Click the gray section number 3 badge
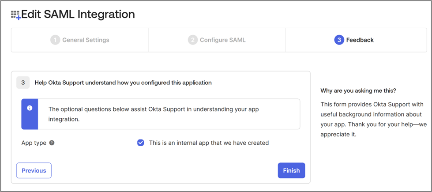 coord(23,83)
